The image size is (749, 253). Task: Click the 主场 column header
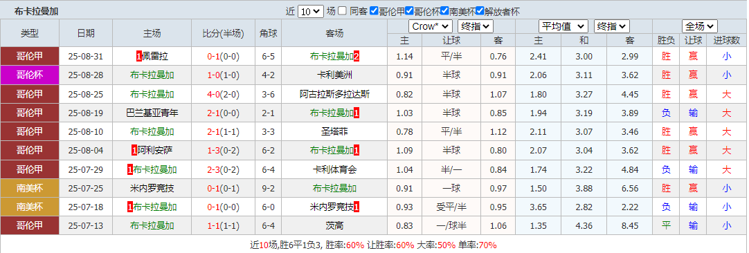point(152,33)
